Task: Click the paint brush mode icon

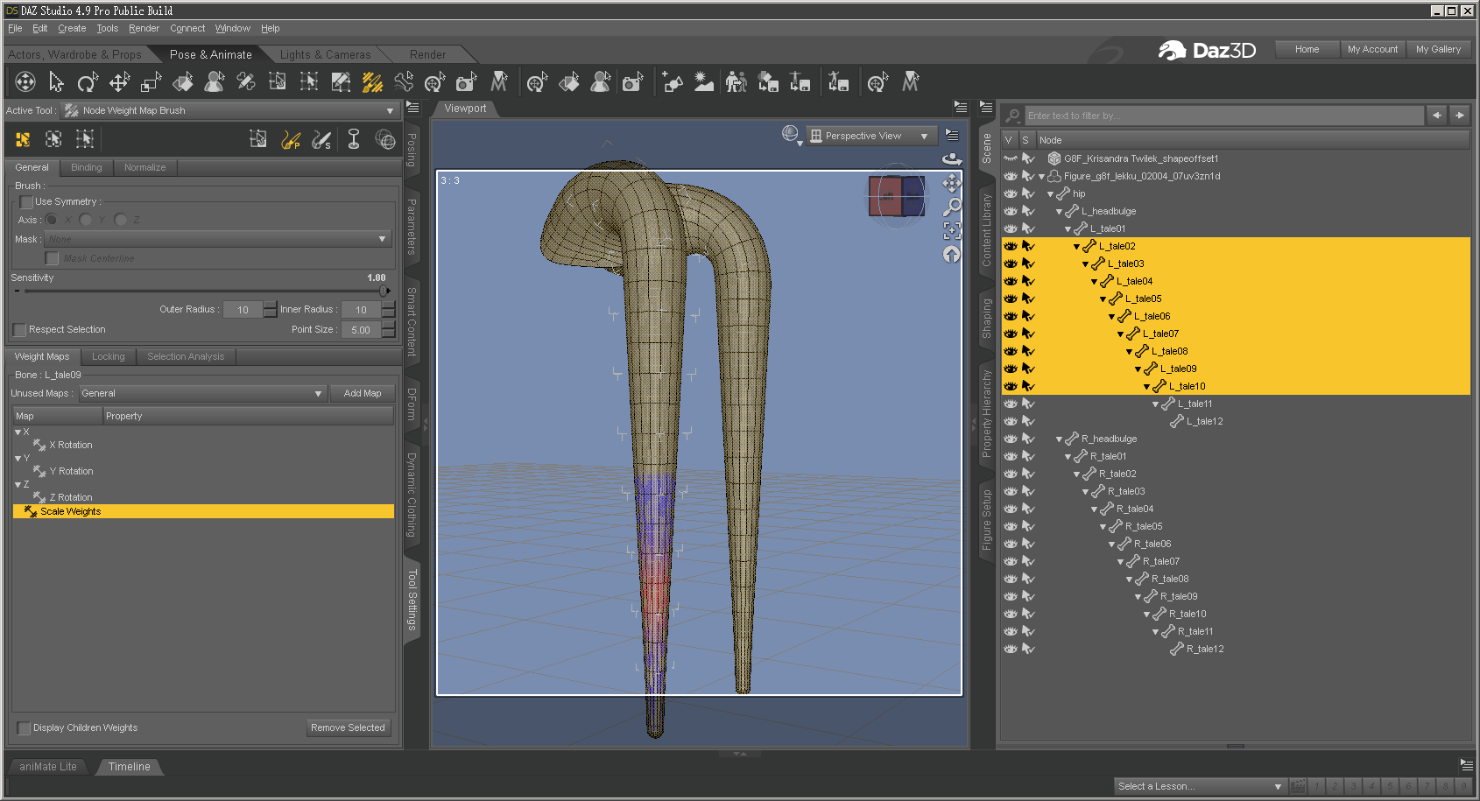Action: (x=290, y=139)
